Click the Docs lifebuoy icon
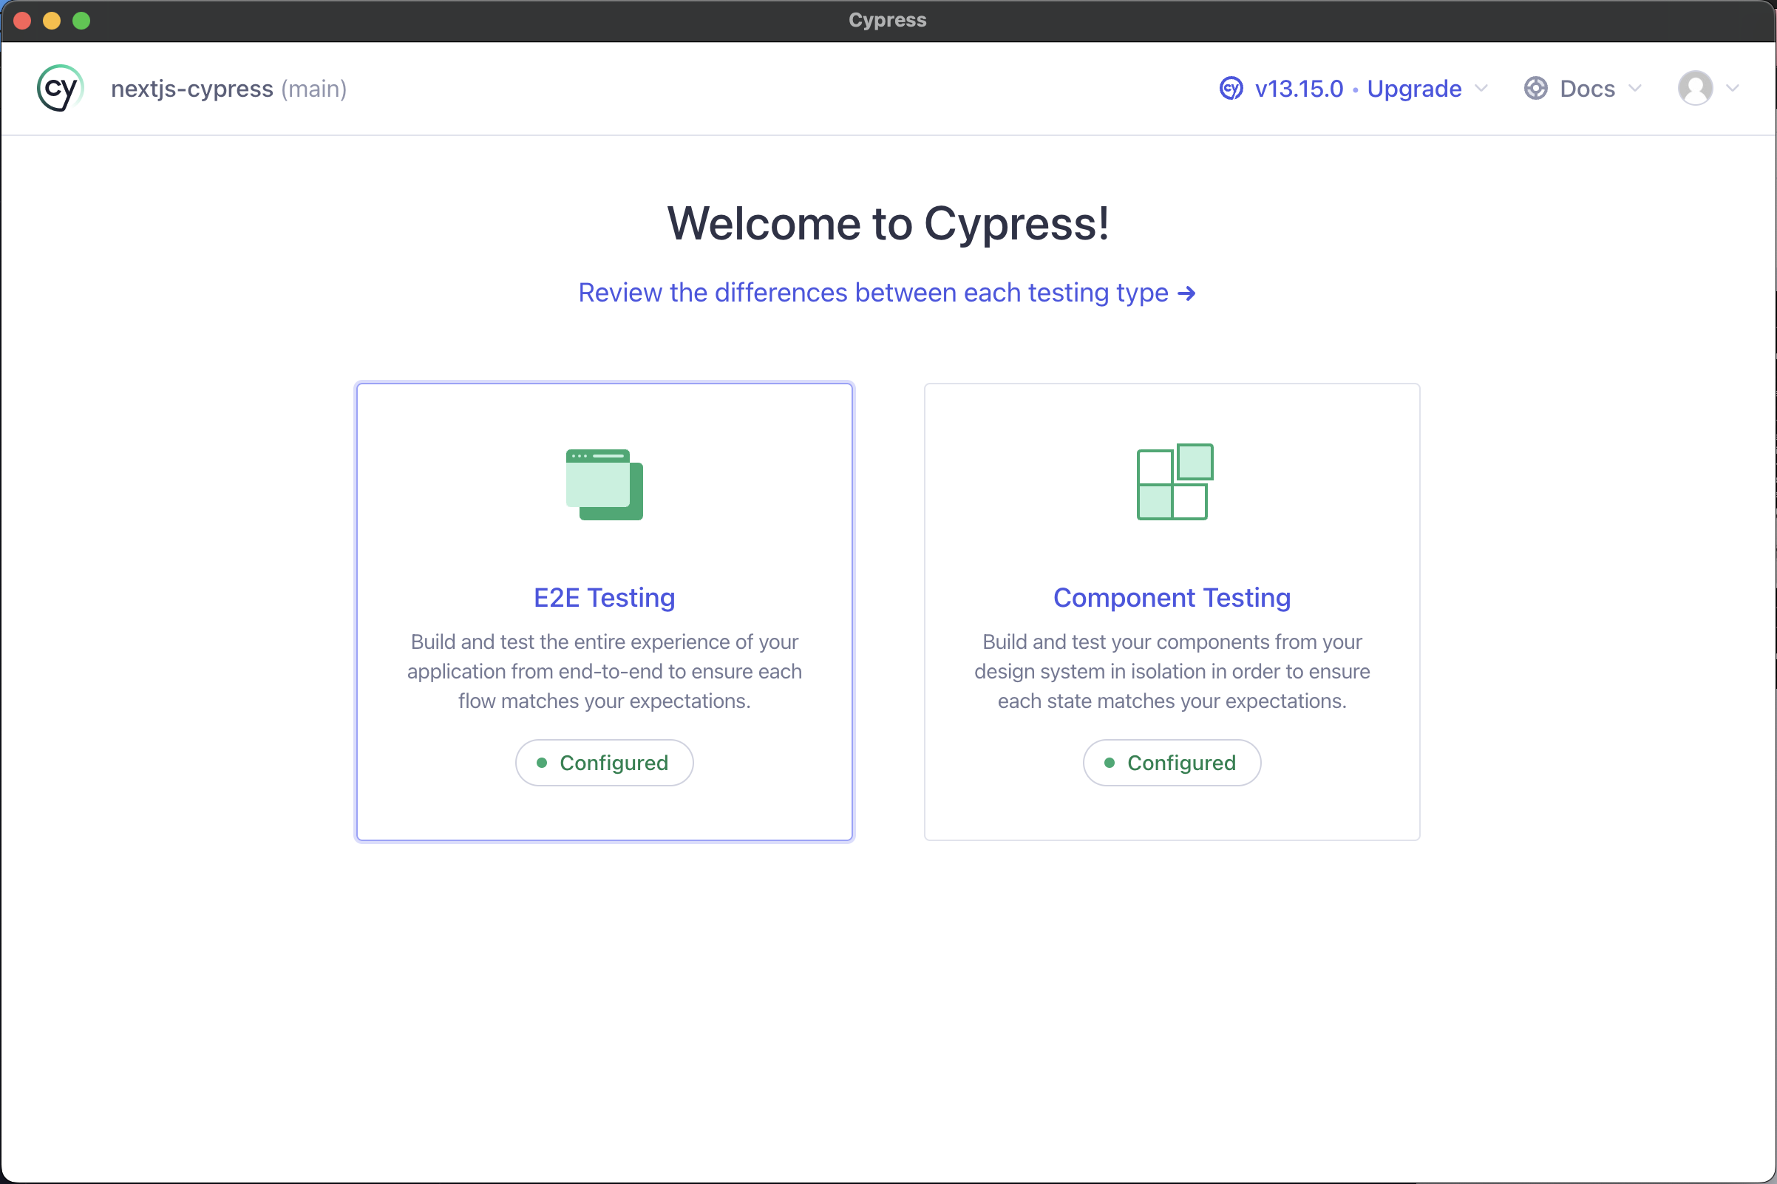Viewport: 1777px width, 1184px height. click(x=1535, y=89)
